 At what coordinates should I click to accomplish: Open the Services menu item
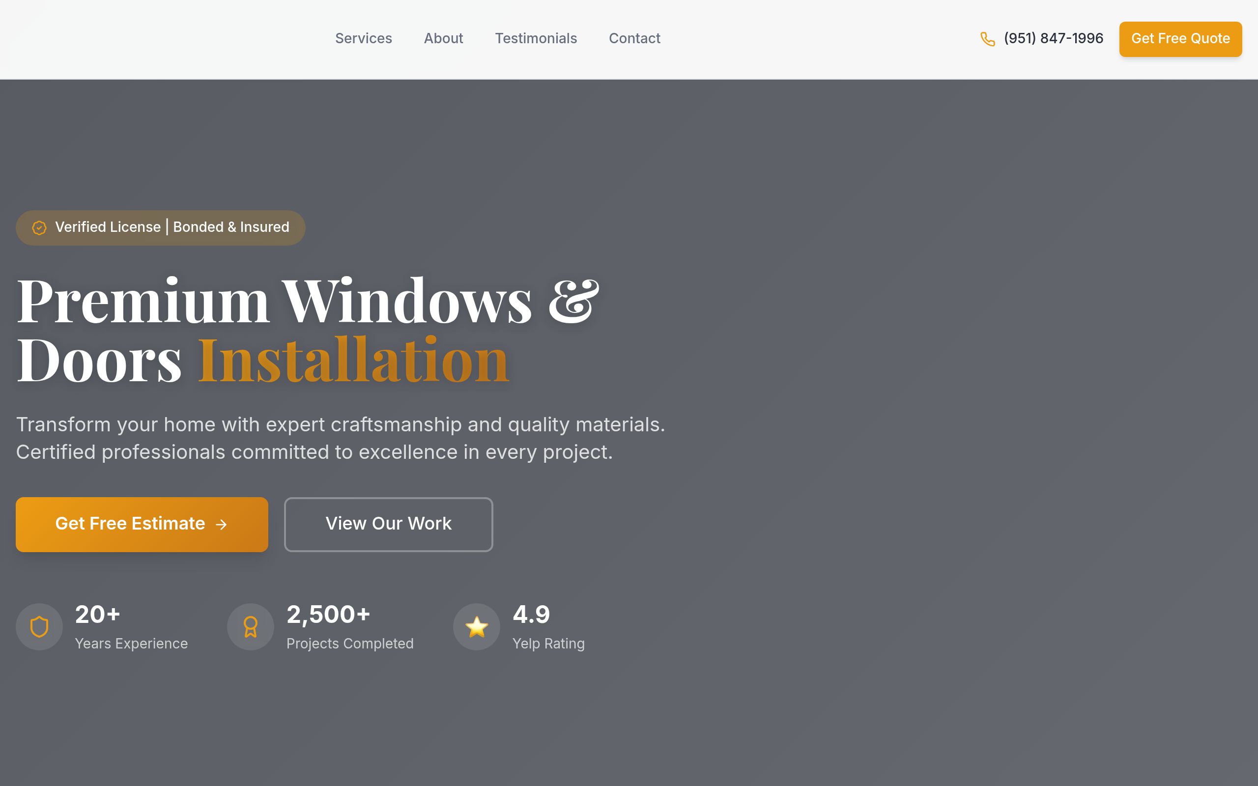363,38
